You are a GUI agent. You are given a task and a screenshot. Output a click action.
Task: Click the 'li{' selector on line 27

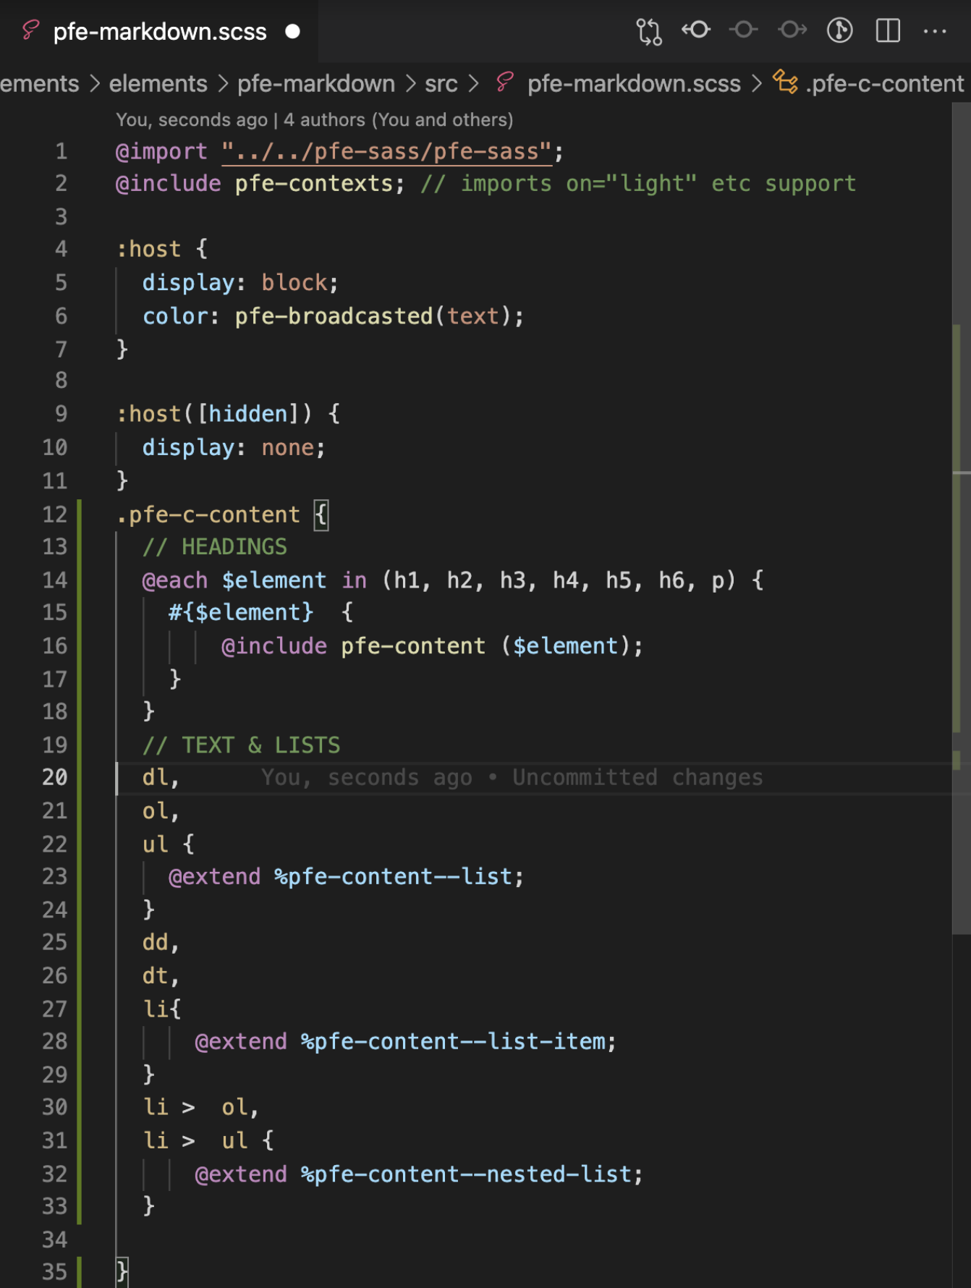click(x=162, y=1008)
